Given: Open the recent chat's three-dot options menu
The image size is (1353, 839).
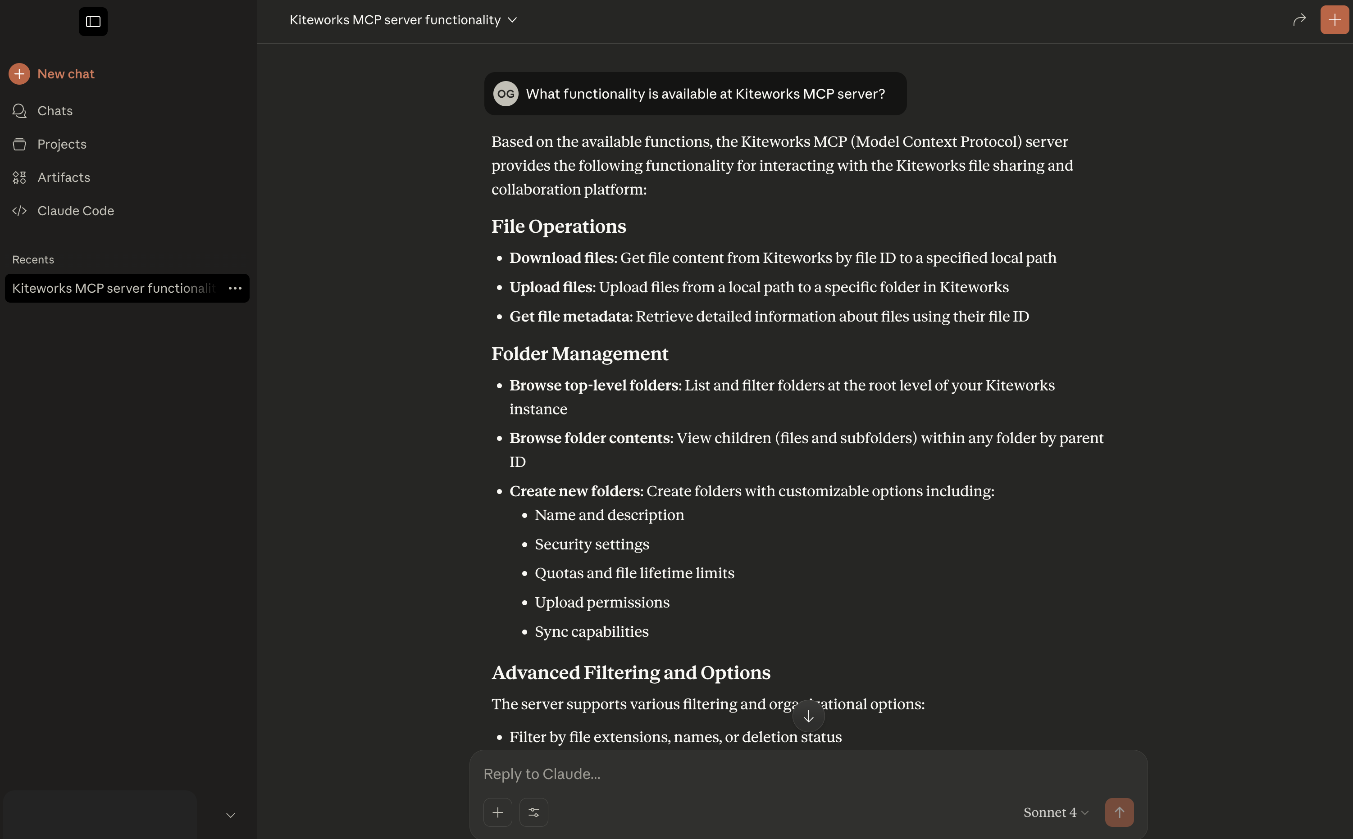Looking at the screenshot, I should (x=235, y=289).
